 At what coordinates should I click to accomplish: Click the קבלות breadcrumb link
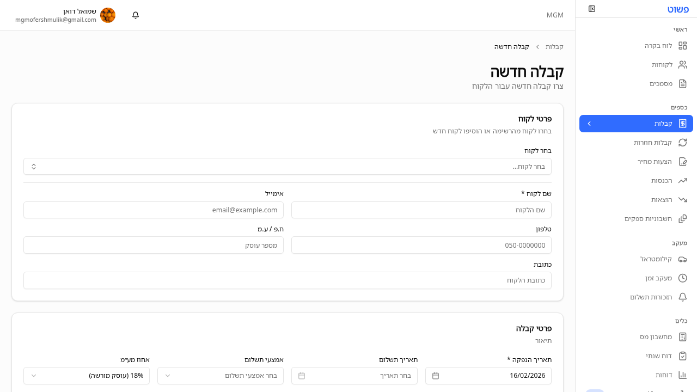(x=555, y=46)
